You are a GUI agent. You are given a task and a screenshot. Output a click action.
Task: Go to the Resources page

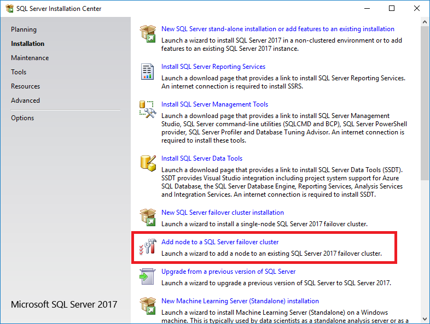click(25, 86)
